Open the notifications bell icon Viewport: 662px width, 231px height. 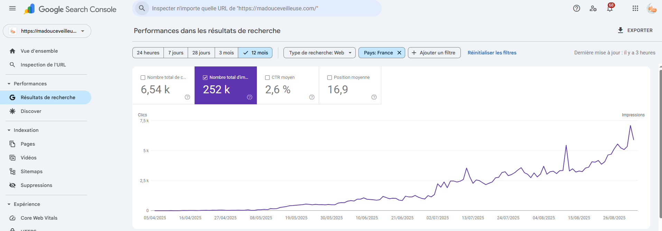click(x=610, y=9)
